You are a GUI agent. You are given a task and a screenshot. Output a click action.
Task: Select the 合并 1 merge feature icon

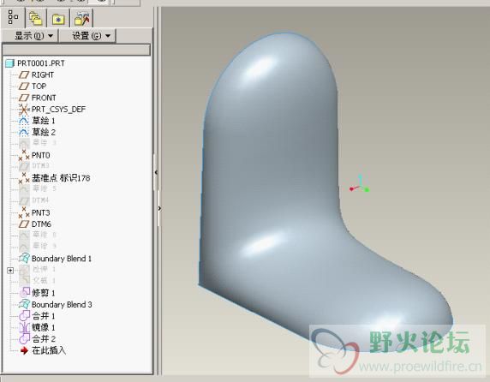24,316
